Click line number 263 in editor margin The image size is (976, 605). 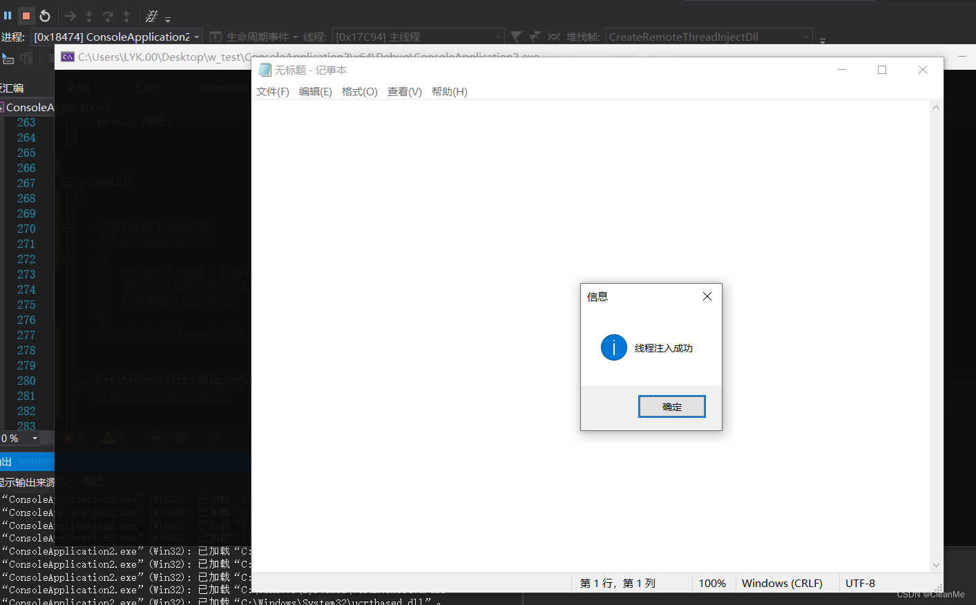26,122
